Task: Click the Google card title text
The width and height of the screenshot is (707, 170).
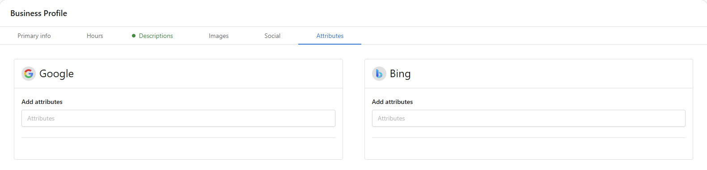Action: 56,74
